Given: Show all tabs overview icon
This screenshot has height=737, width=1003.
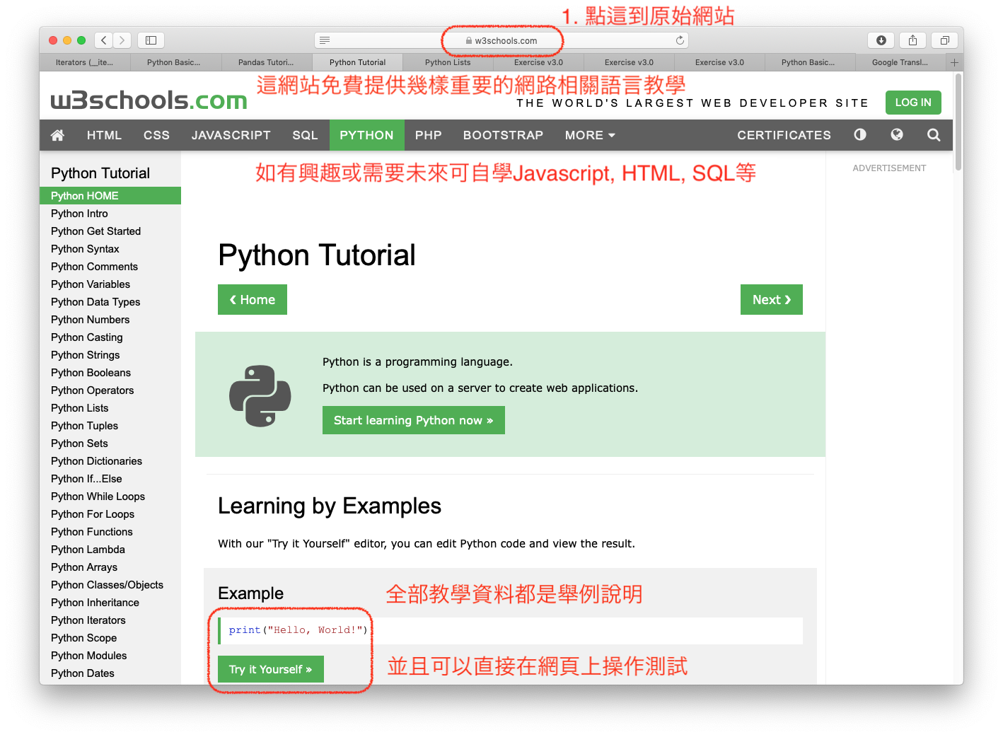Looking at the screenshot, I should coord(944,40).
